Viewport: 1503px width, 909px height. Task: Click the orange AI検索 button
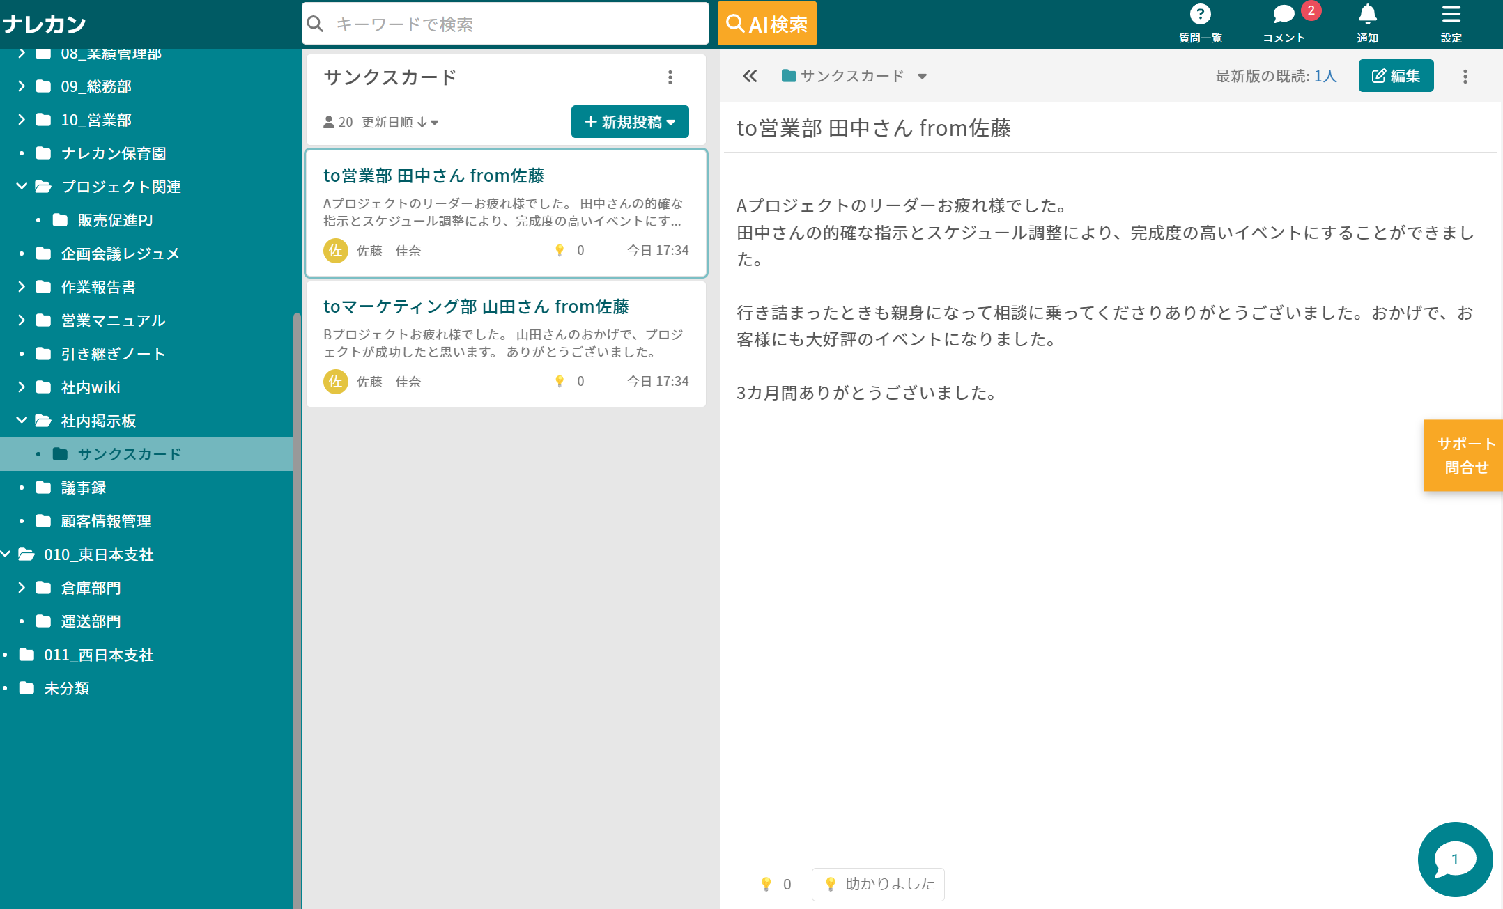766,24
